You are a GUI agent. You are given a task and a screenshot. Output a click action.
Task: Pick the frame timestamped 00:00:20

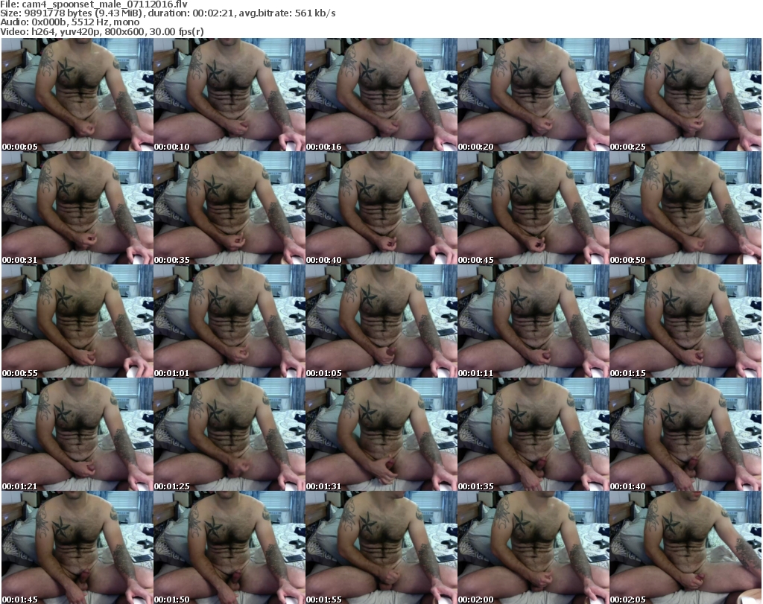(x=533, y=95)
